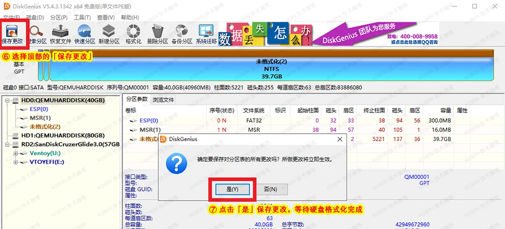Screen dimensions: 505x229
Task: Click the MSR(1) partition icon in table
Action: [133, 130]
